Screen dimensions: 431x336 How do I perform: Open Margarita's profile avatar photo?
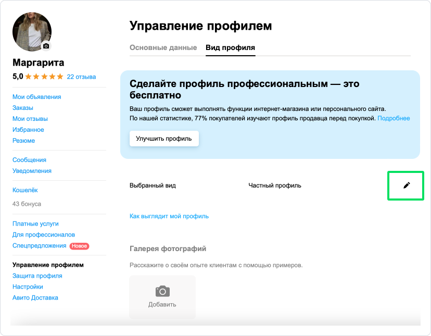click(x=32, y=32)
